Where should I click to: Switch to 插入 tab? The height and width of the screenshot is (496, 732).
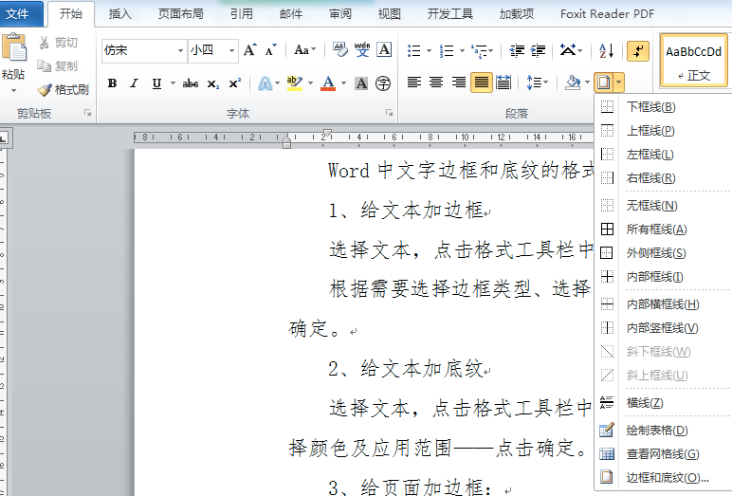coord(120,14)
